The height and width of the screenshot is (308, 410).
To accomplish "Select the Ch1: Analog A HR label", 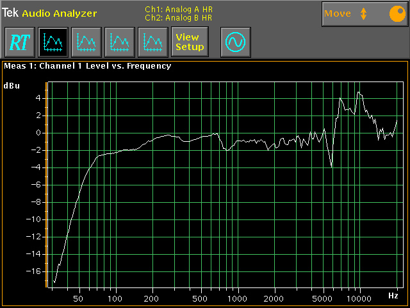I will coord(179,10).
